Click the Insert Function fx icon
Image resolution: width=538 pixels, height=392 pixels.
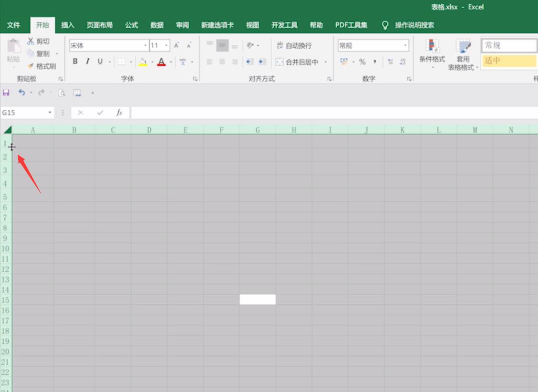point(119,113)
